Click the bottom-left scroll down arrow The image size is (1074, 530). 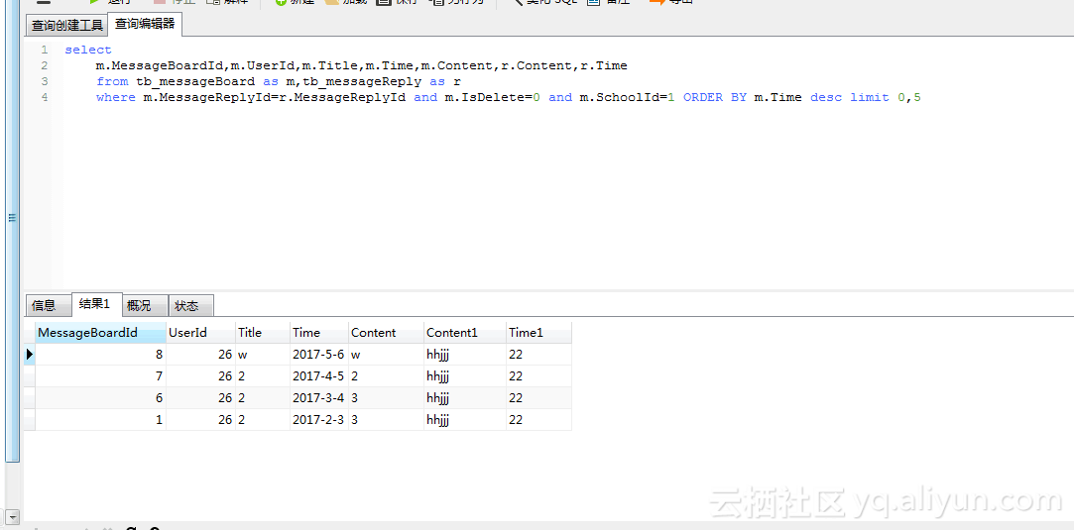coord(11,516)
